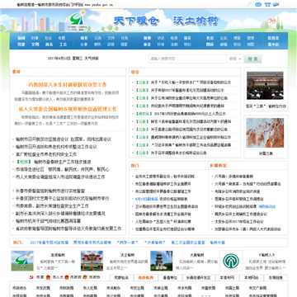Open the 综合 section heading

(x=135, y=72)
